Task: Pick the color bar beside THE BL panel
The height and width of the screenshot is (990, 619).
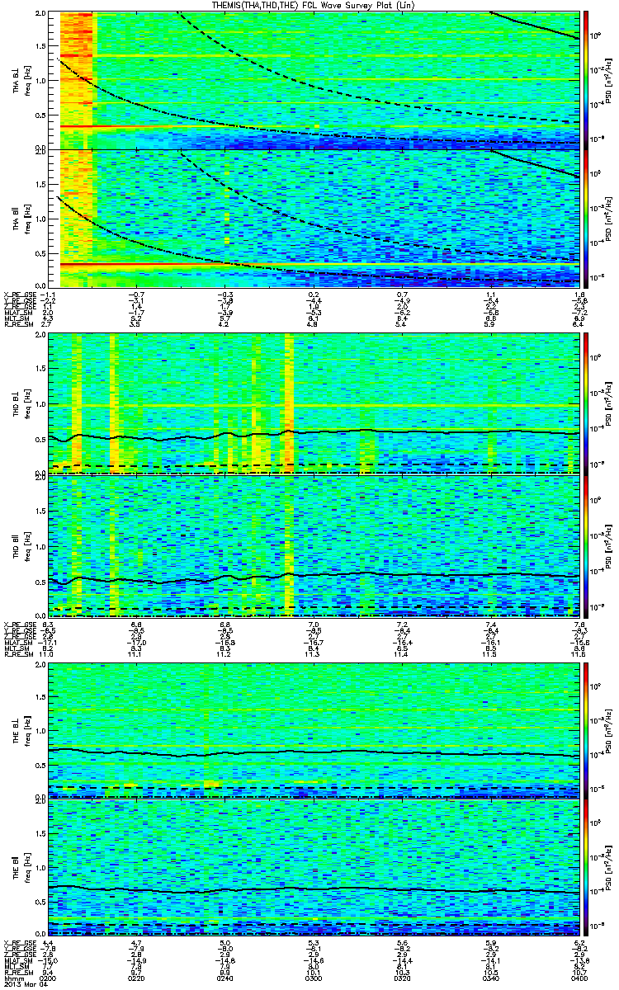Action: 587,730
